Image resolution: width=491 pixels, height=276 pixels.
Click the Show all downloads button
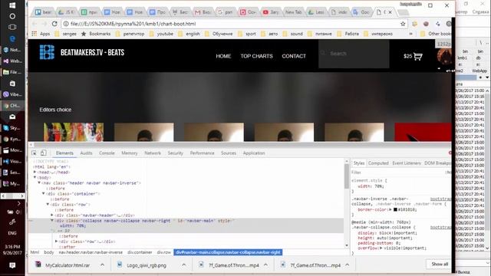440,264
